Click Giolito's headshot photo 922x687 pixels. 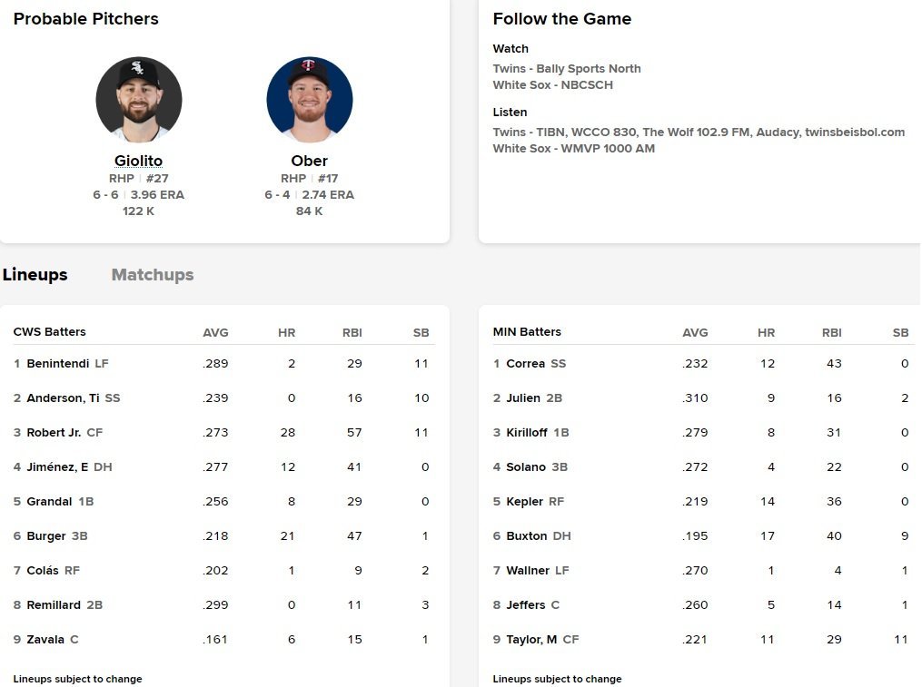point(139,100)
